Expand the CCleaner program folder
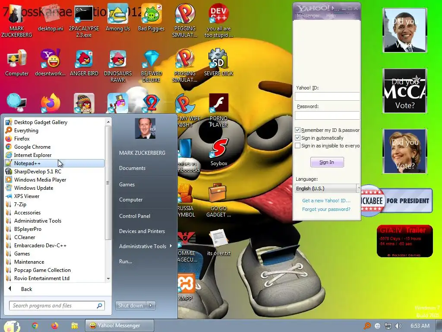Screen dimensions: 442x332 tap(55, 237)
